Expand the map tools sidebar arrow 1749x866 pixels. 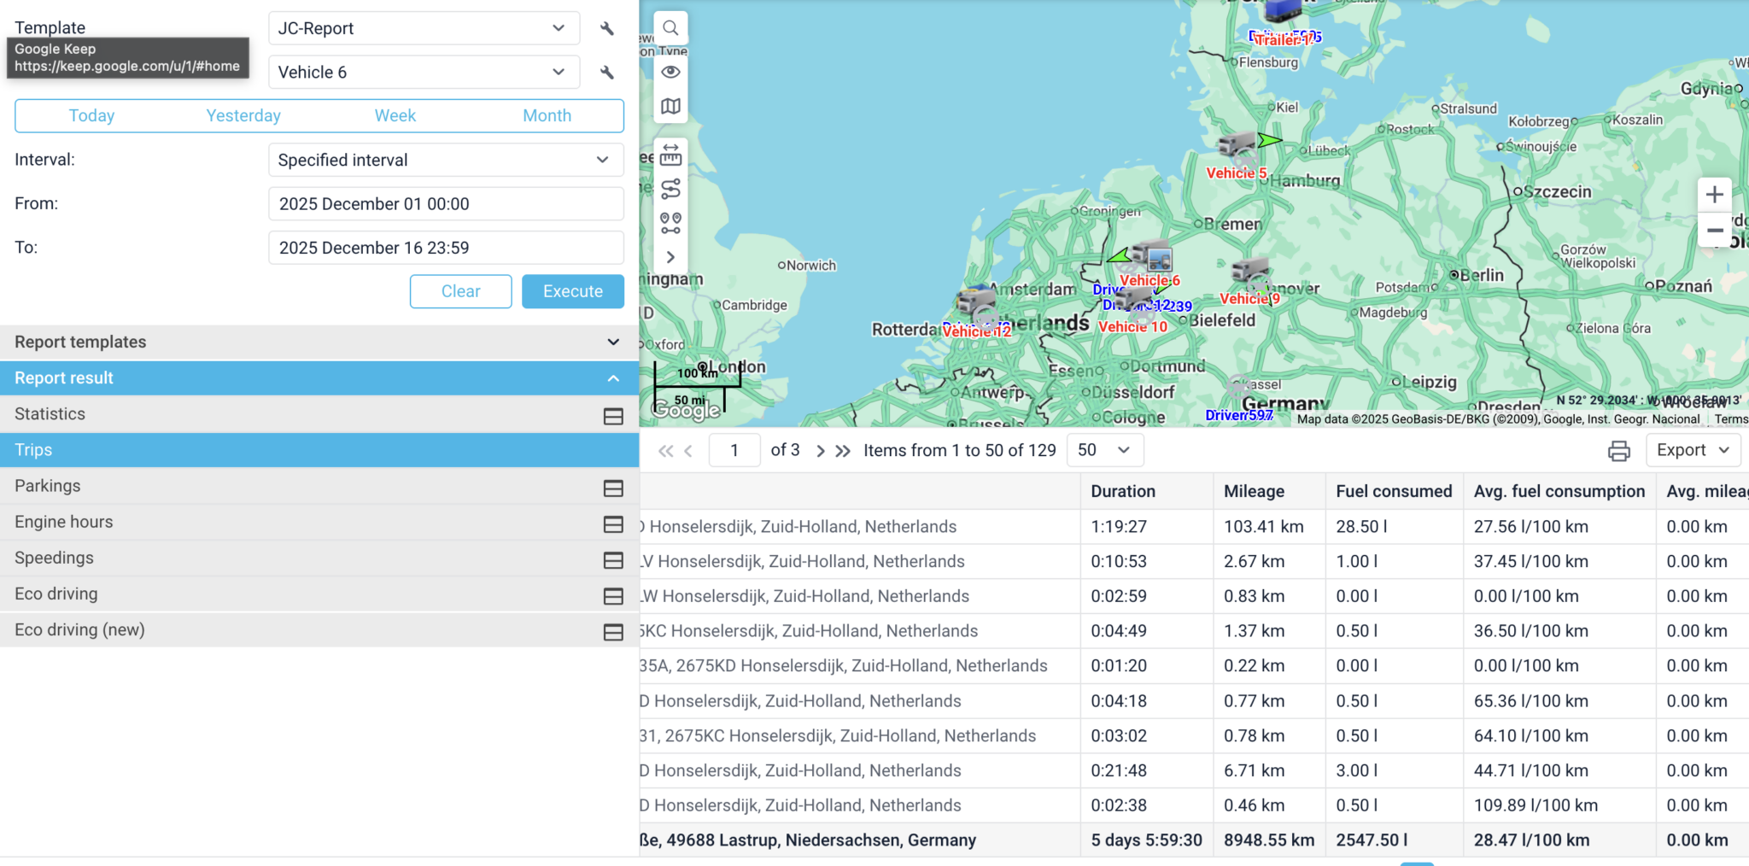[x=671, y=257]
